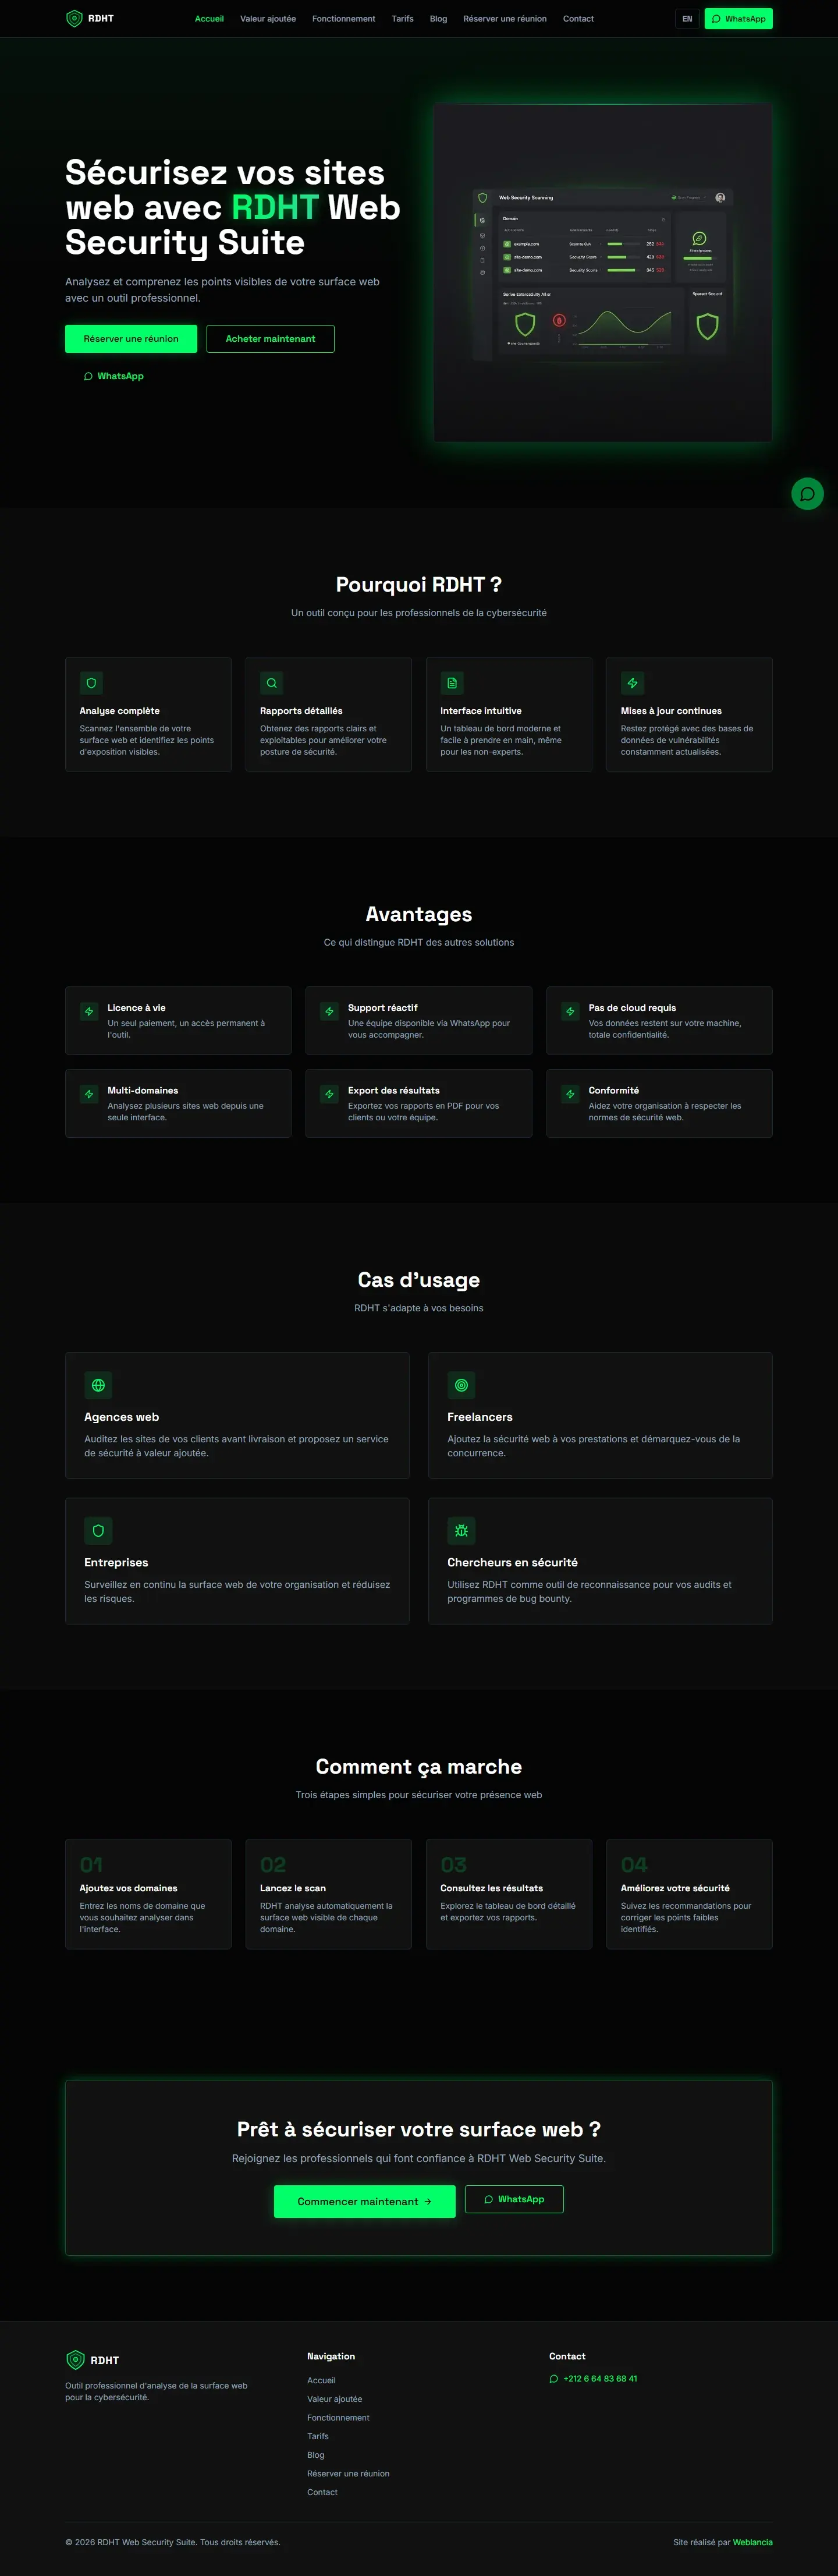Click the Multi-domaines lightning icon
The height and width of the screenshot is (2576, 838).
[89, 1094]
